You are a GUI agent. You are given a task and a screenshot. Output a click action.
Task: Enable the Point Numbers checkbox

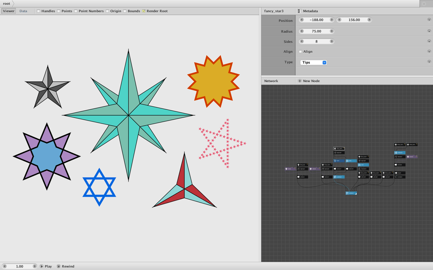click(76, 11)
